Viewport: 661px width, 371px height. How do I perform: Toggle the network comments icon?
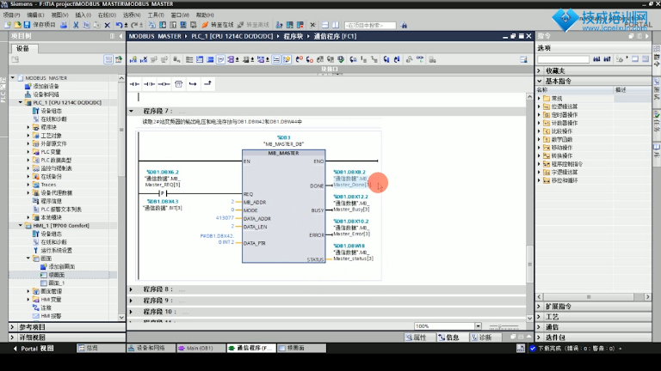click(x=276, y=60)
